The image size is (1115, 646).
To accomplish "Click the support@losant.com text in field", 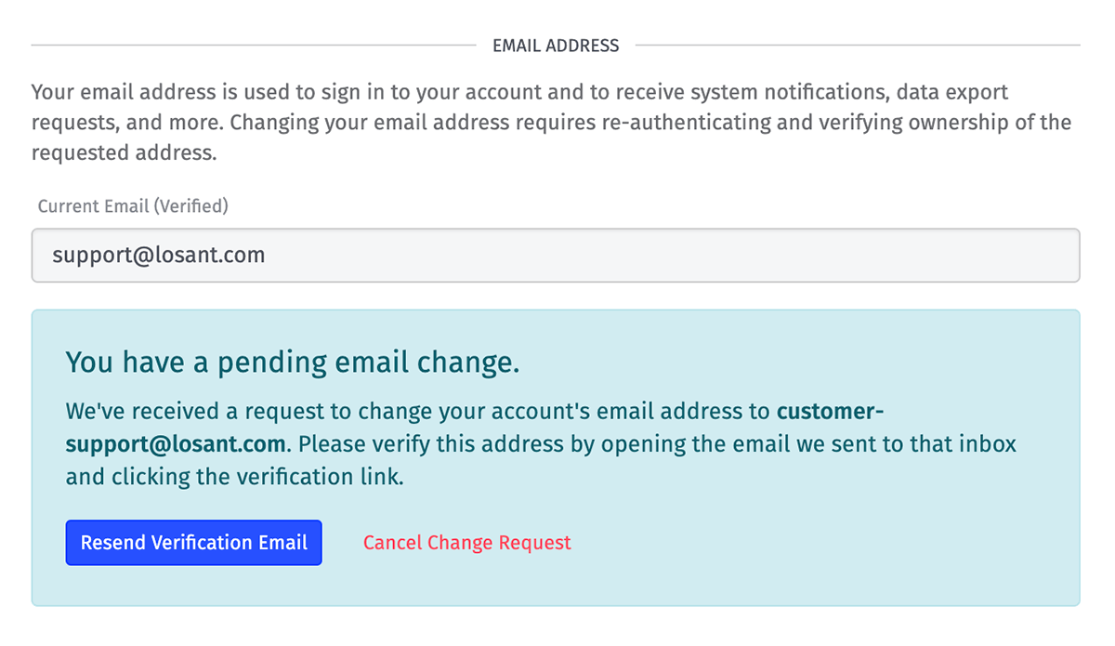I will click(158, 256).
